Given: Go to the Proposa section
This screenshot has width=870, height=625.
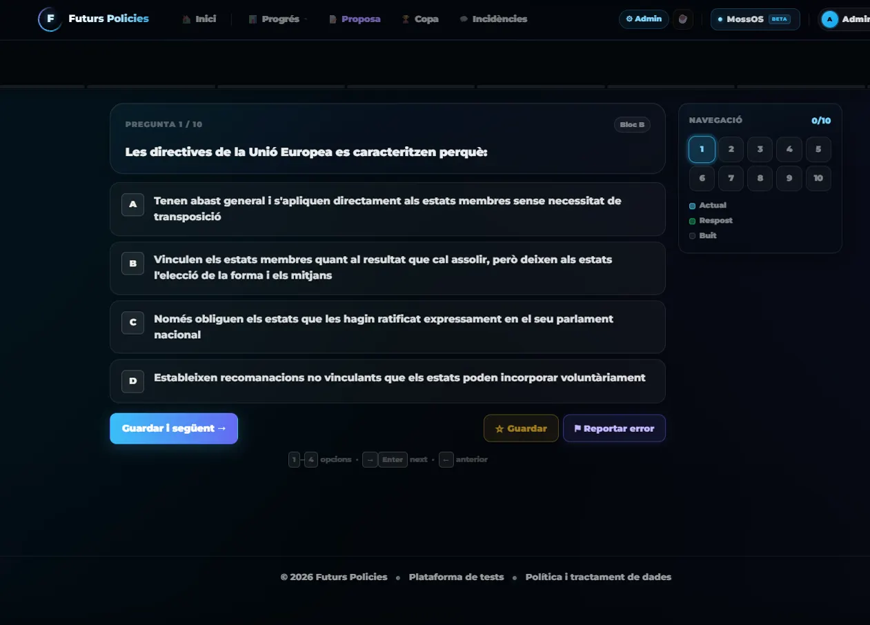Looking at the screenshot, I should 355,19.
